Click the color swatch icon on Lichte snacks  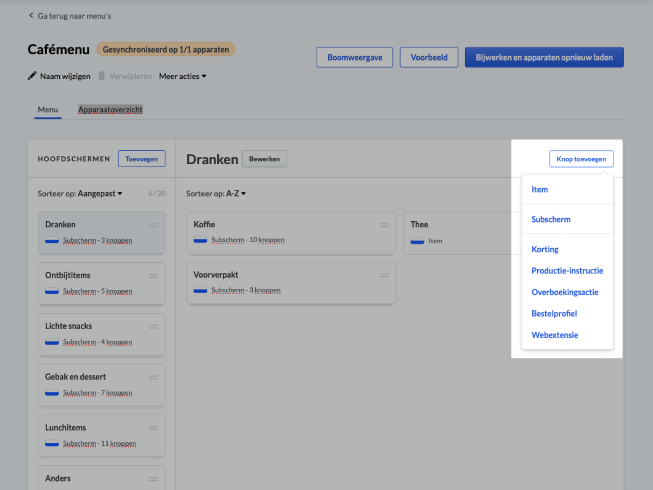[52, 342]
